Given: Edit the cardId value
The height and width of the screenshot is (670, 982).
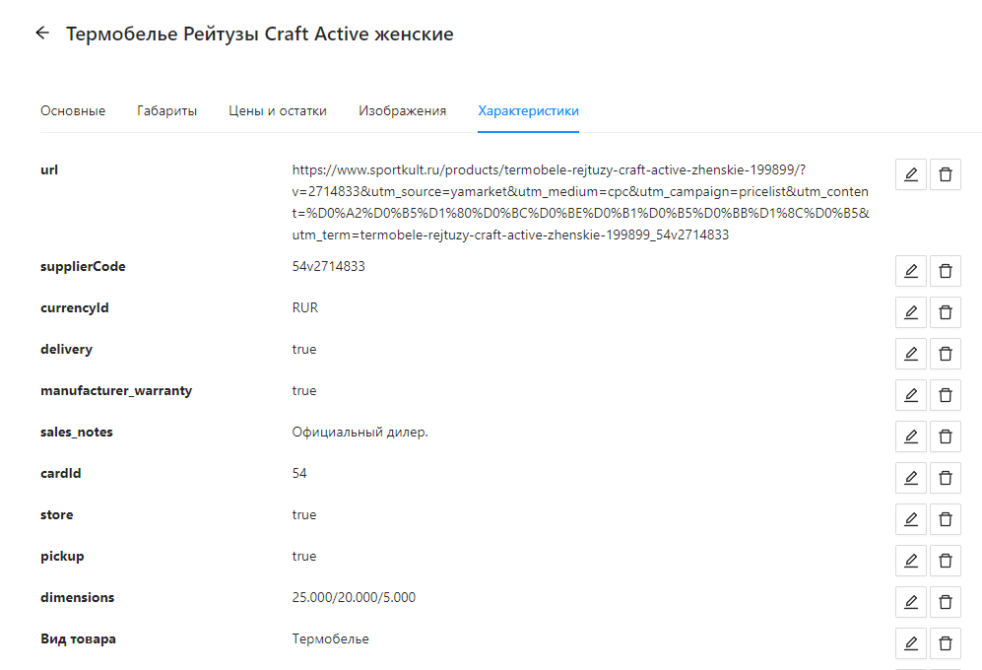Looking at the screenshot, I should [910, 478].
